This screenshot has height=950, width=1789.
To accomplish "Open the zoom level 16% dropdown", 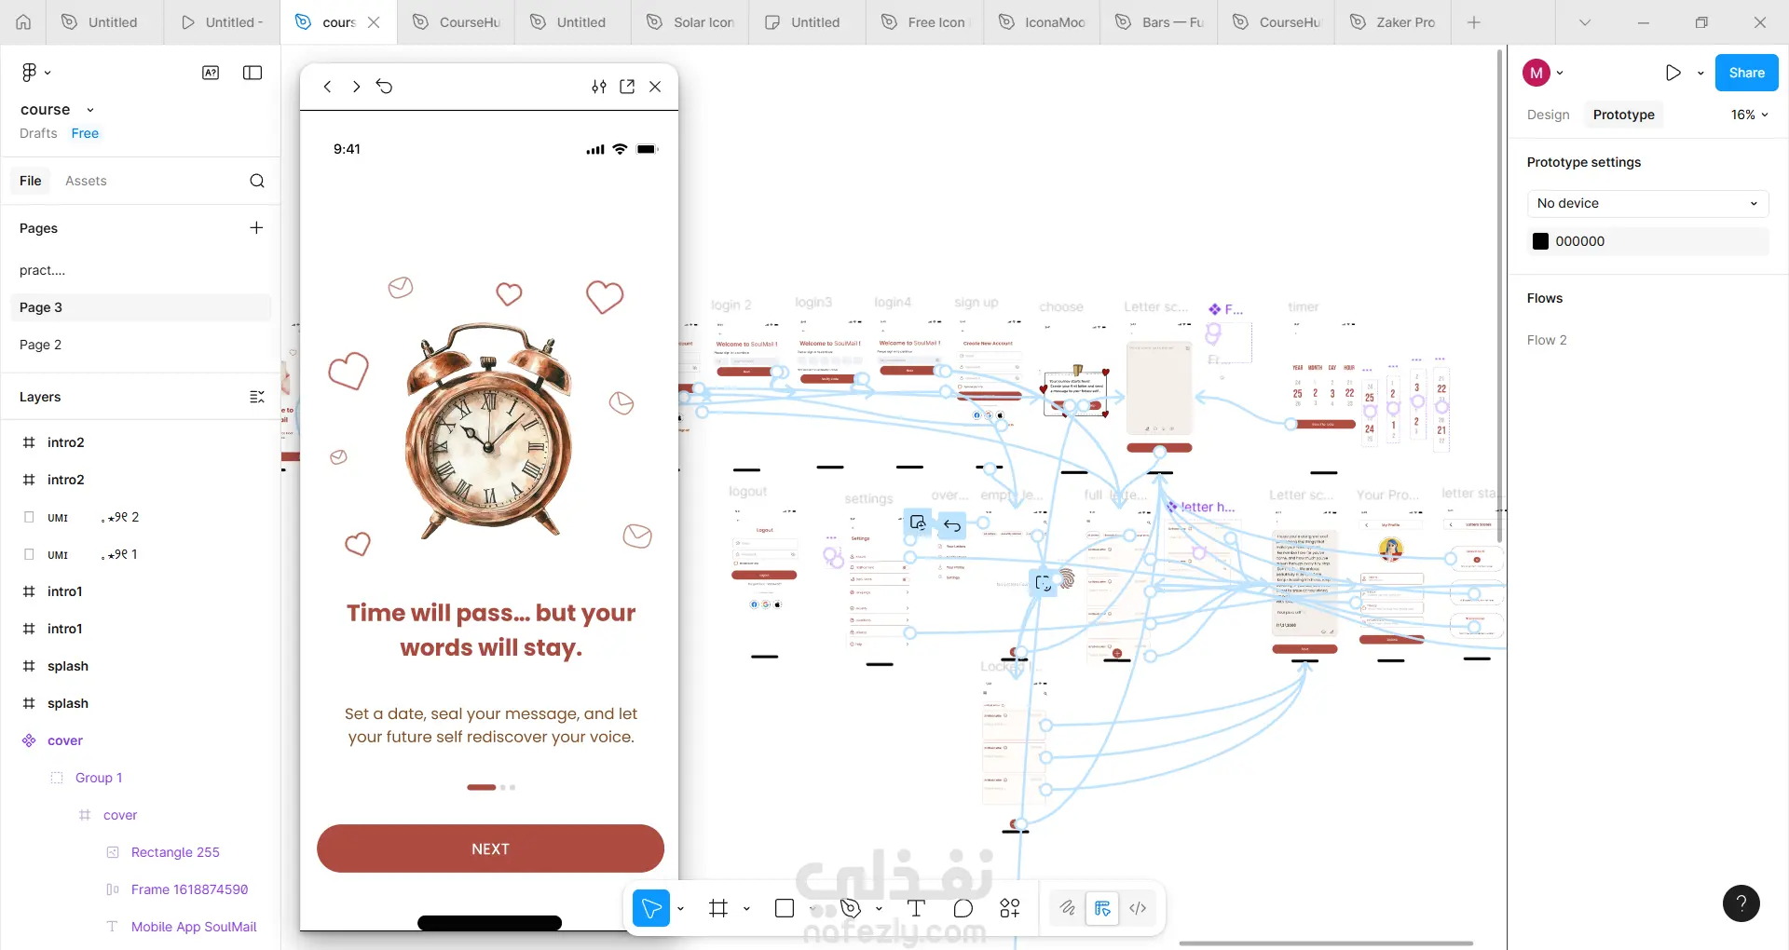I will click(1749, 115).
